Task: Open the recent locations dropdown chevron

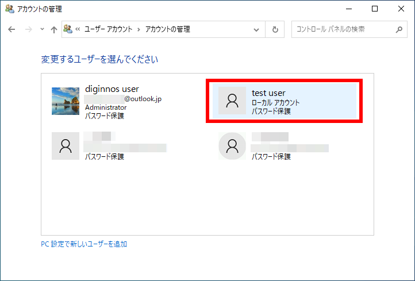Action: coord(42,29)
